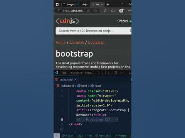Change CRLF end-of-line setting
185x138 pixels.
(80, 136)
